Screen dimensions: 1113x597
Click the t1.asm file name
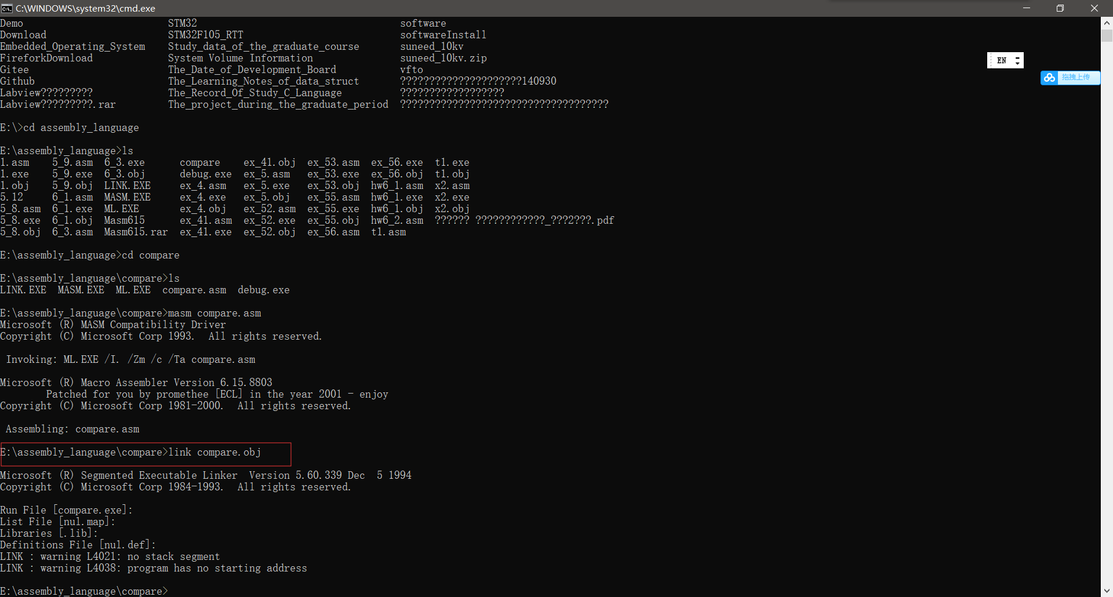388,232
